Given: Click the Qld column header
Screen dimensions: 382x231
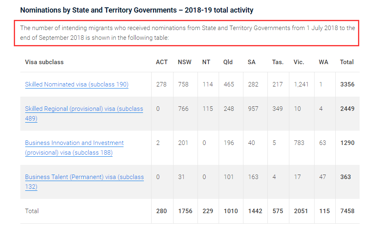Looking at the screenshot, I should point(228,62).
